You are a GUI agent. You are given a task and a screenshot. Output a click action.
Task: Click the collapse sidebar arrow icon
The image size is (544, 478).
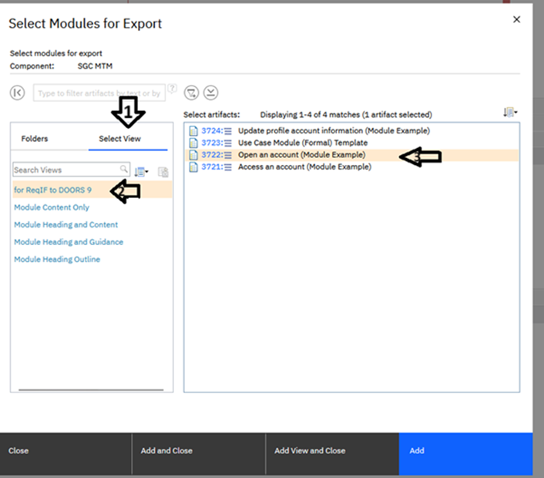pos(18,93)
